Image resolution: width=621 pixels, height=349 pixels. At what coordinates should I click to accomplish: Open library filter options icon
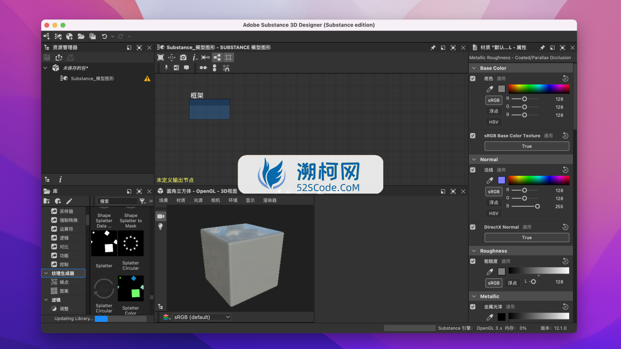tap(143, 201)
